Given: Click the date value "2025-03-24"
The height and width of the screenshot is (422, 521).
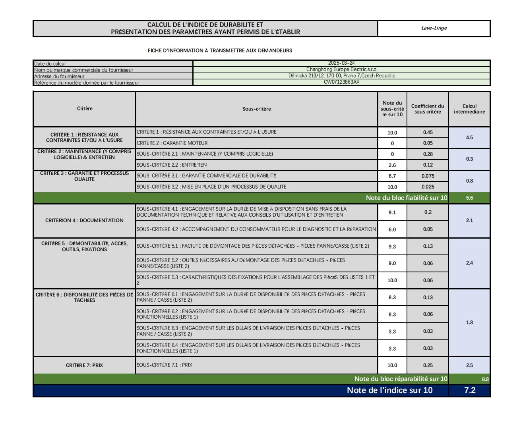Looking at the screenshot, I should pyautogui.click(x=341, y=63).
